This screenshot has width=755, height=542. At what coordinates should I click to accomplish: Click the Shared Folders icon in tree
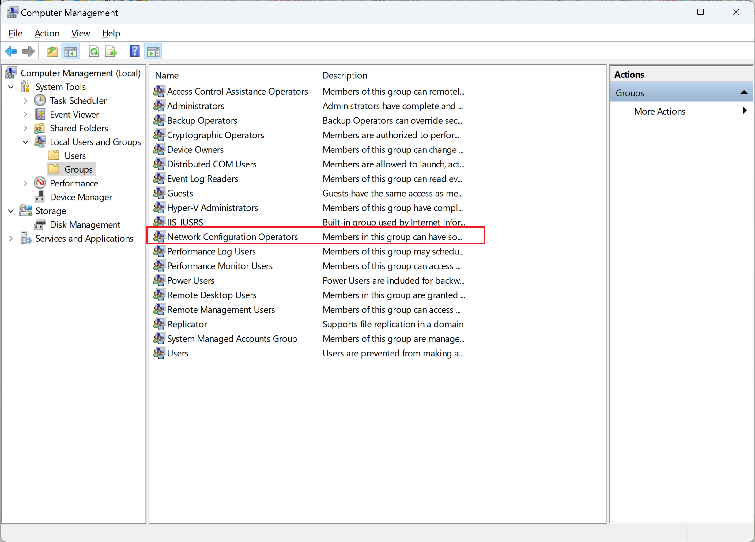39,128
